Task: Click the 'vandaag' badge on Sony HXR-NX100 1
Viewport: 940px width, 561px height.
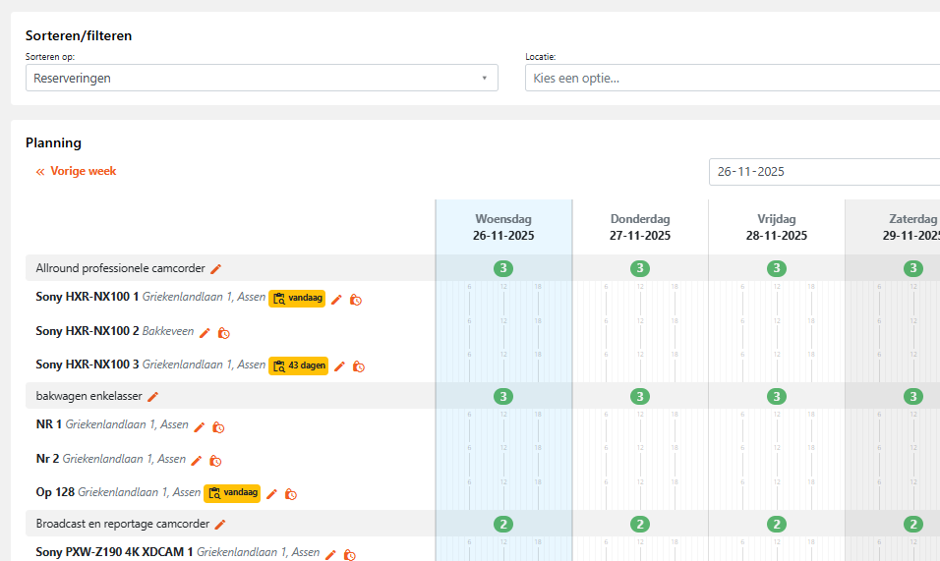Action: tap(296, 299)
